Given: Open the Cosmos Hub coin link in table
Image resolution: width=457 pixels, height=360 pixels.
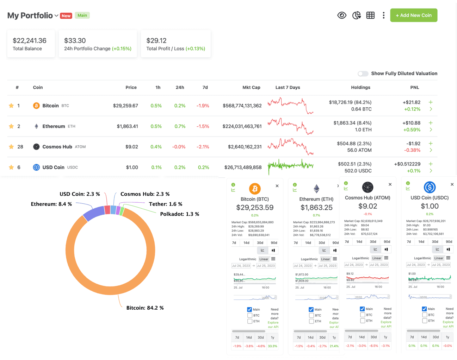Looking at the screenshot, I should pos(57,147).
